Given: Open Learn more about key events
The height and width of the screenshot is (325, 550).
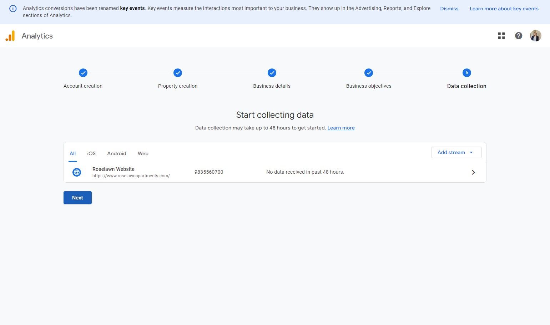Looking at the screenshot, I should click(504, 9).
